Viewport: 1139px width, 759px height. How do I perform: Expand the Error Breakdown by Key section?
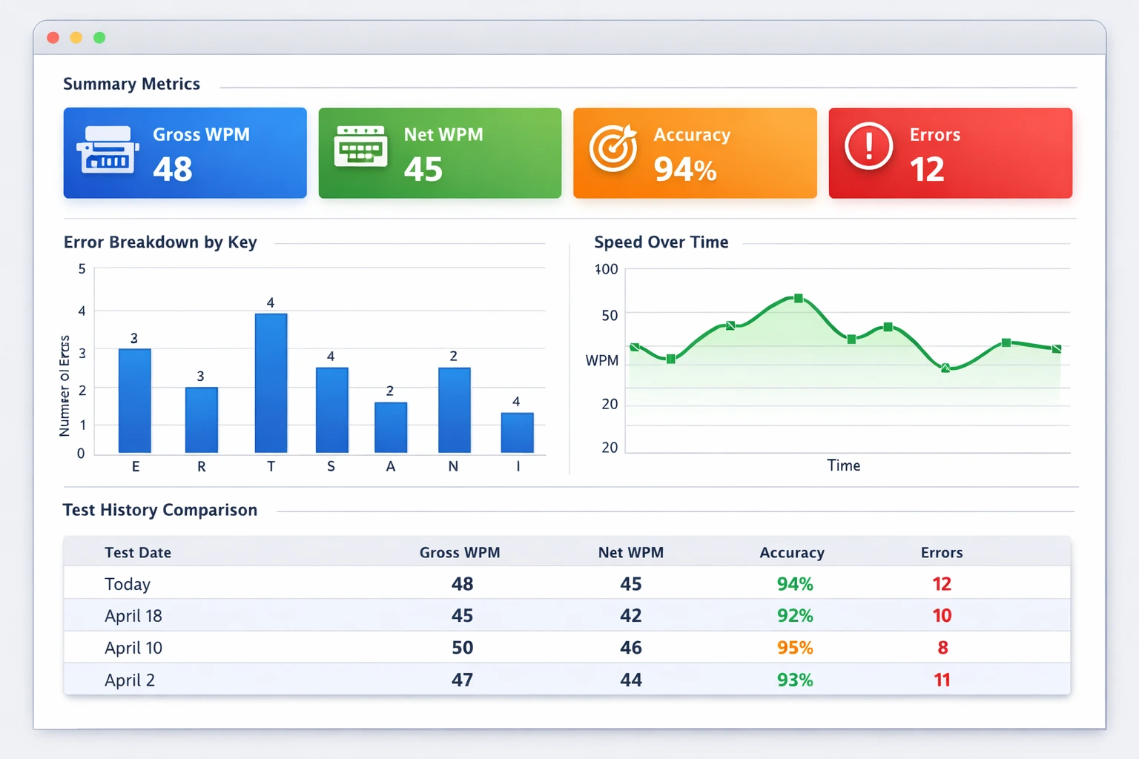coord(160,242)
